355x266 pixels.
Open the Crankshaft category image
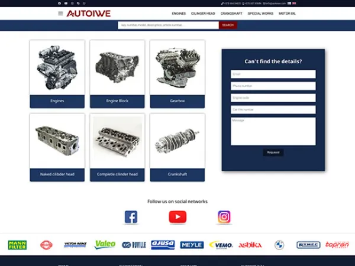pyautogui.click(x=177, y=141)
